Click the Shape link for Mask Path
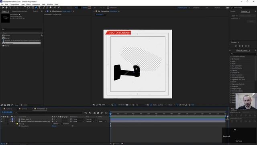257x145 pixels. coord(54,126)
